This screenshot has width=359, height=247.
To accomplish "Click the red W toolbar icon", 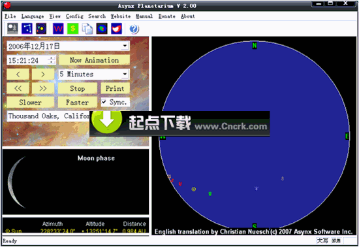I will (58, 29).
